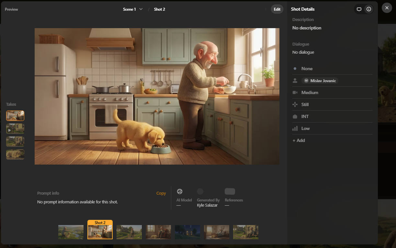
Task: Copy the prompt info
Action: pos(161,193)
